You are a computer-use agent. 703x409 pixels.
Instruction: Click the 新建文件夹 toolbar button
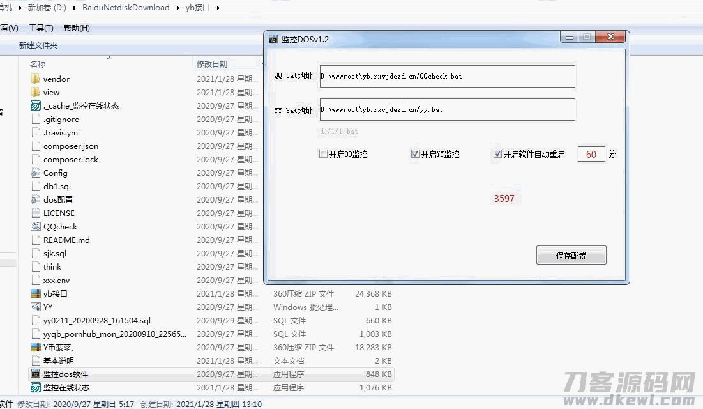[x=38, y=45]
